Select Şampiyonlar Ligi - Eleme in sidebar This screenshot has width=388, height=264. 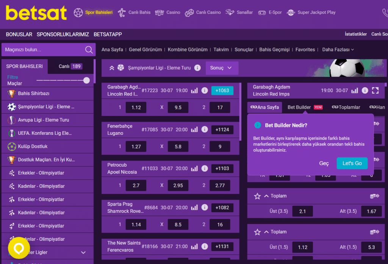point(48,107)
